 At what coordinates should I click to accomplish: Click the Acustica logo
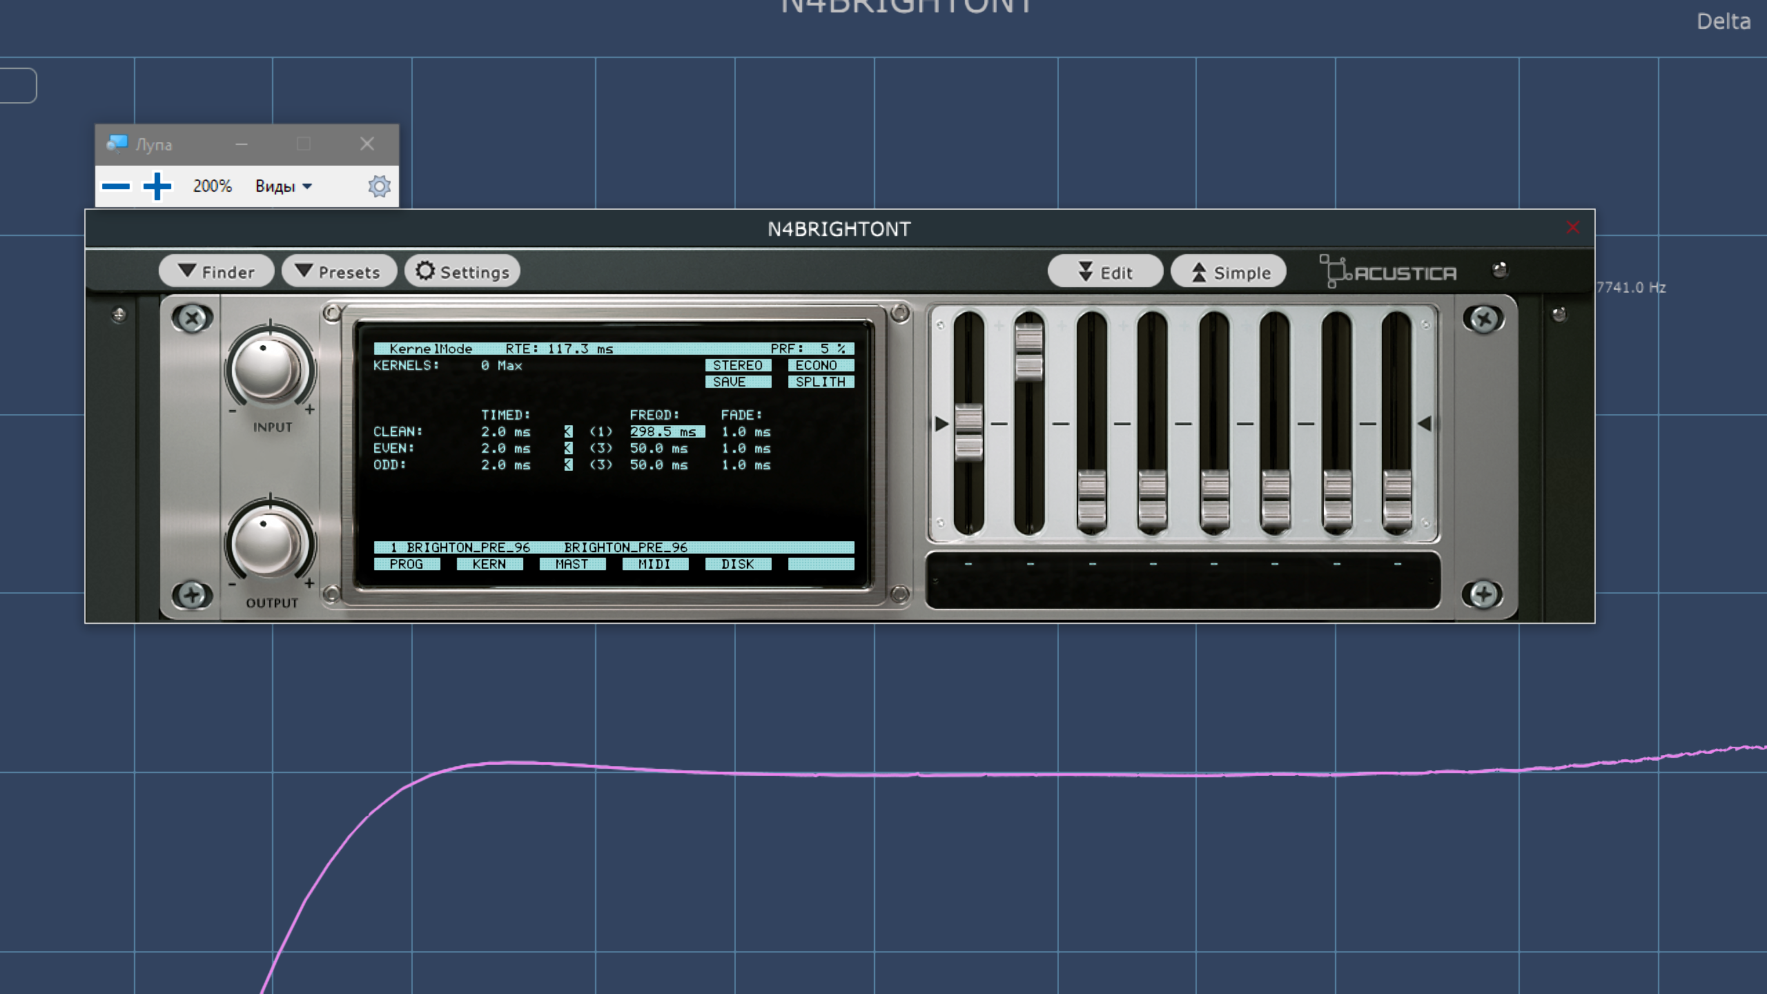tap(1388, 272)
